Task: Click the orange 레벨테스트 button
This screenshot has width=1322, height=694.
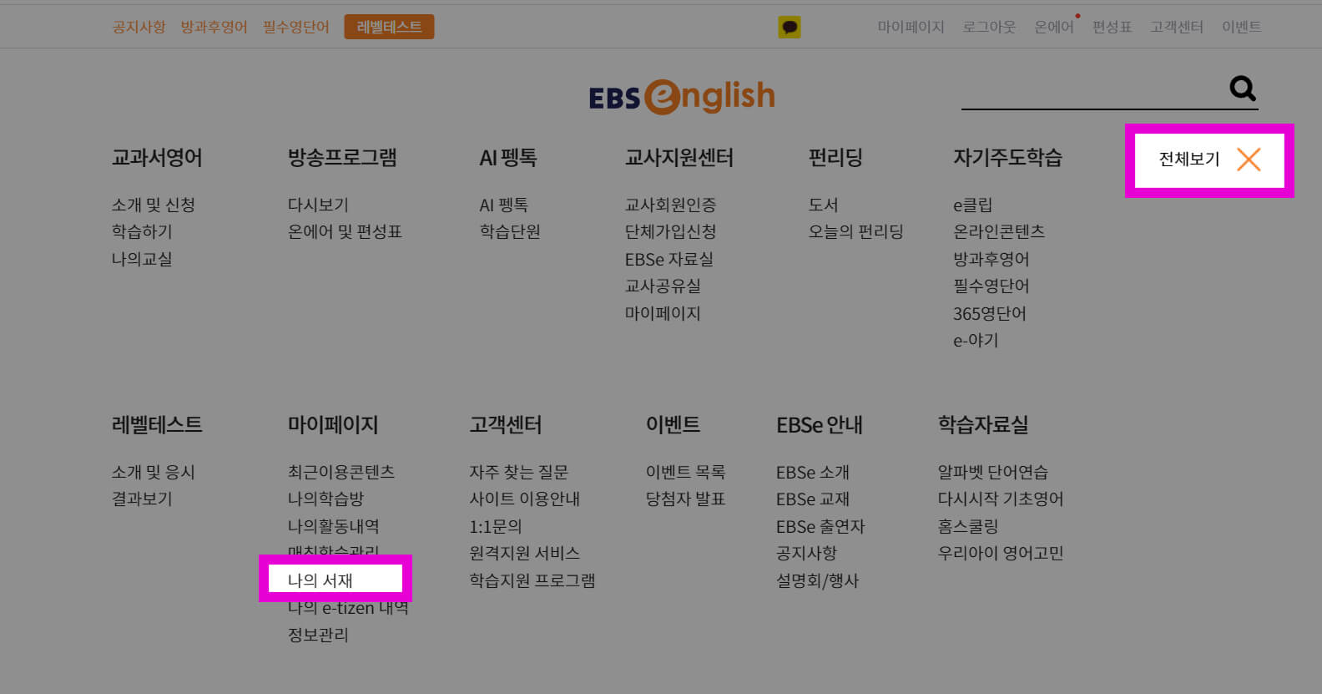Action: tap(389, 27)
